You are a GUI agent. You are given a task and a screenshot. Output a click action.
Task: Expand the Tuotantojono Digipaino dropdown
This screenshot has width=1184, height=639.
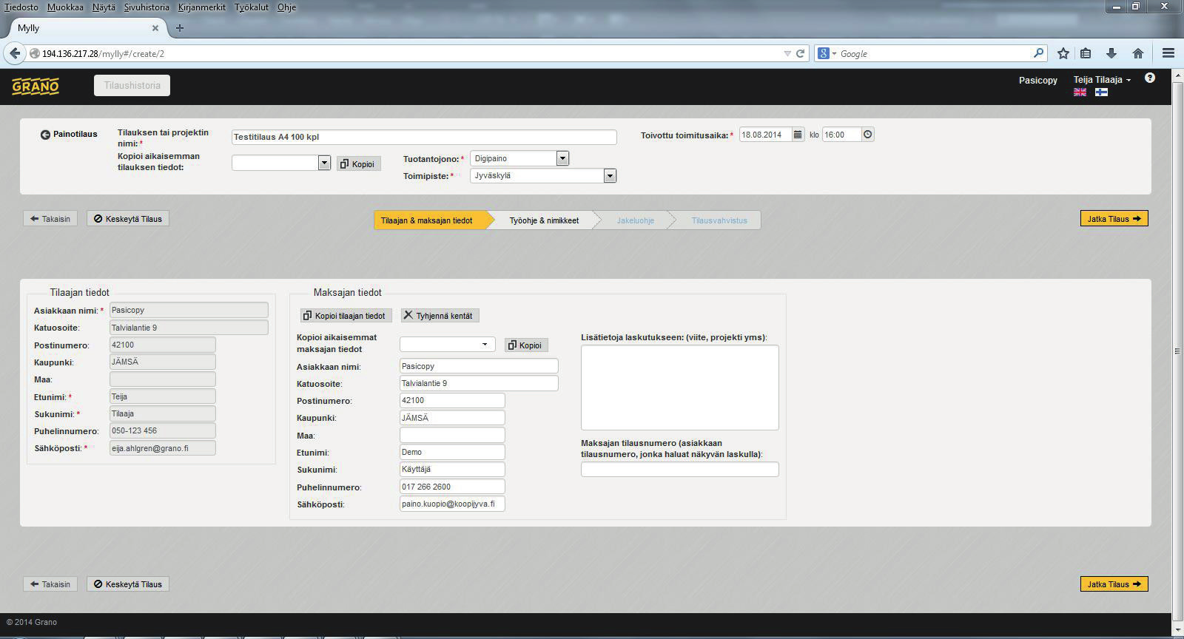(x=562, y=158)
